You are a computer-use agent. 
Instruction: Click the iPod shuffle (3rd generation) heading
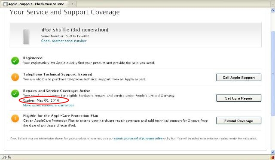click(75, 30)
